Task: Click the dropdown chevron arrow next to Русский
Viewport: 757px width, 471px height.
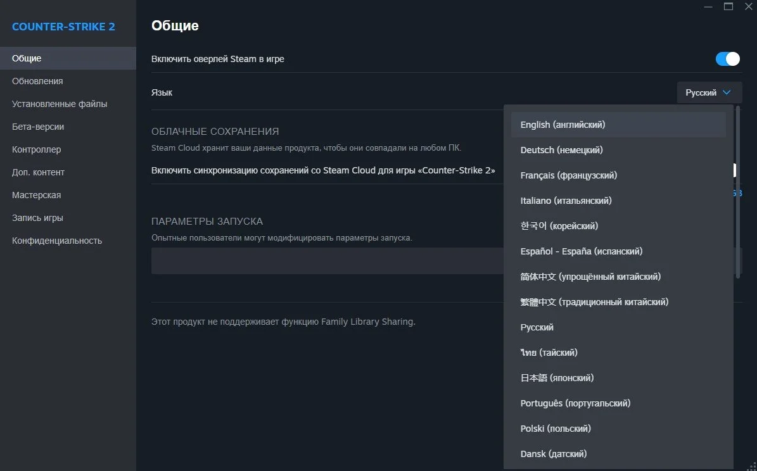Action: point(727,92)
